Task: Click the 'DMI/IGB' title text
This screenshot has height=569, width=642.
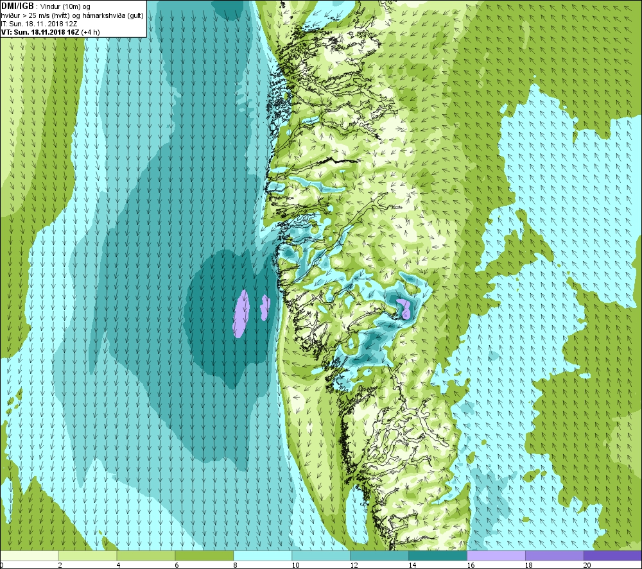Action: pyautogui.click(x=17, y=6)
